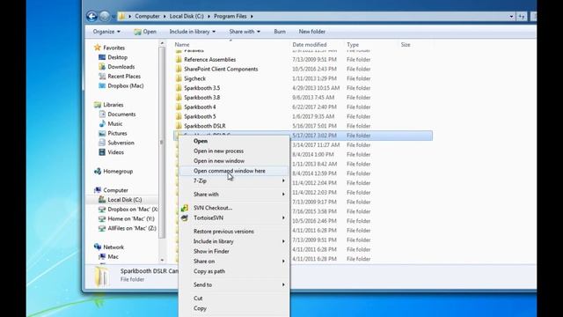Open Downloads in Favorites
The height and width of the screenshot is (317, 563).
(x=121, y=67)
